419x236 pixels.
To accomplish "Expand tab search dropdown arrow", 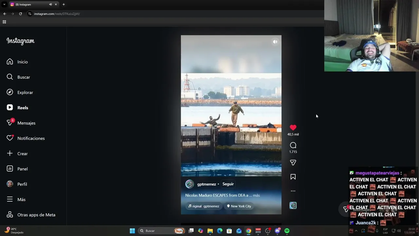I will tap(4, 4).
